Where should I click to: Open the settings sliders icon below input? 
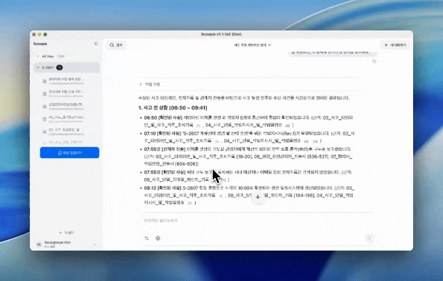pyautogui.click(x=146, y=238)
